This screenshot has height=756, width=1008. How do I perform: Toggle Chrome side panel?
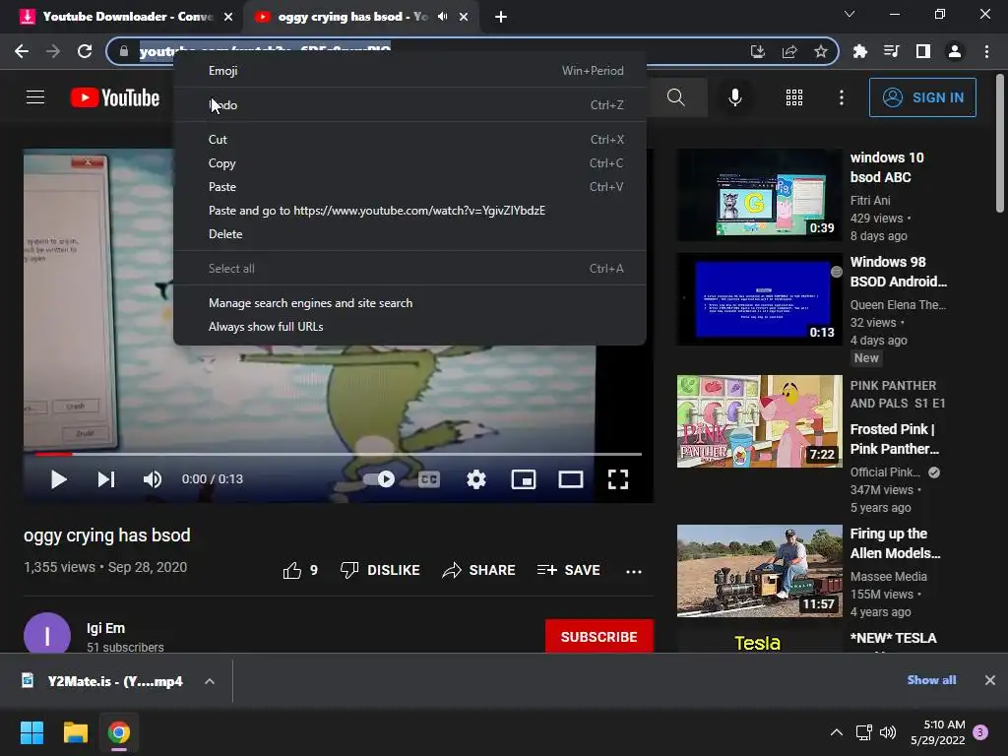[x=923, y=51]
